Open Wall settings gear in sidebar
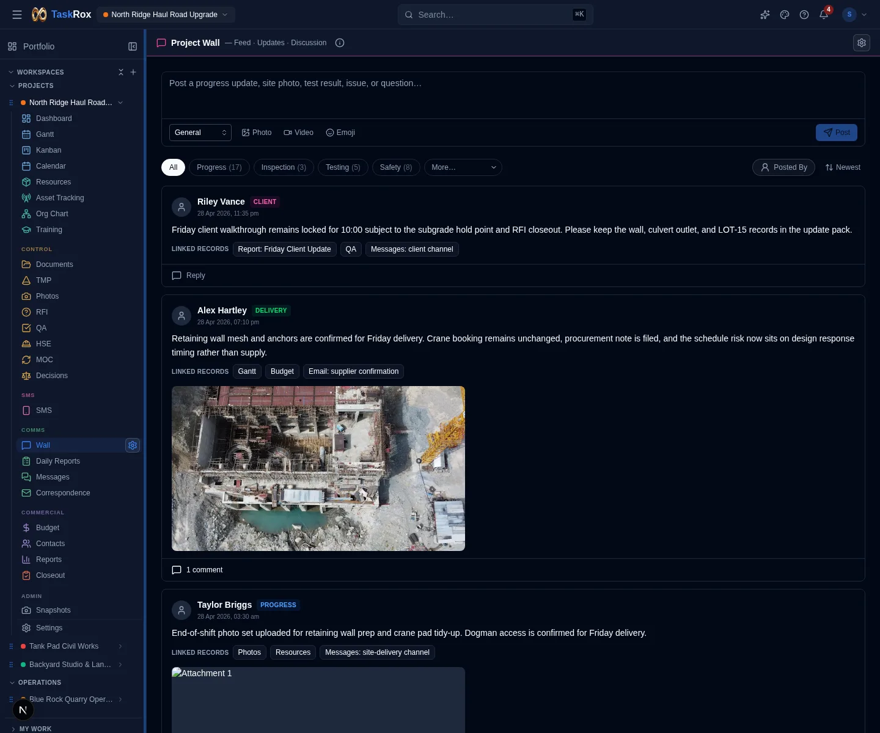 (x=133, y=445)
